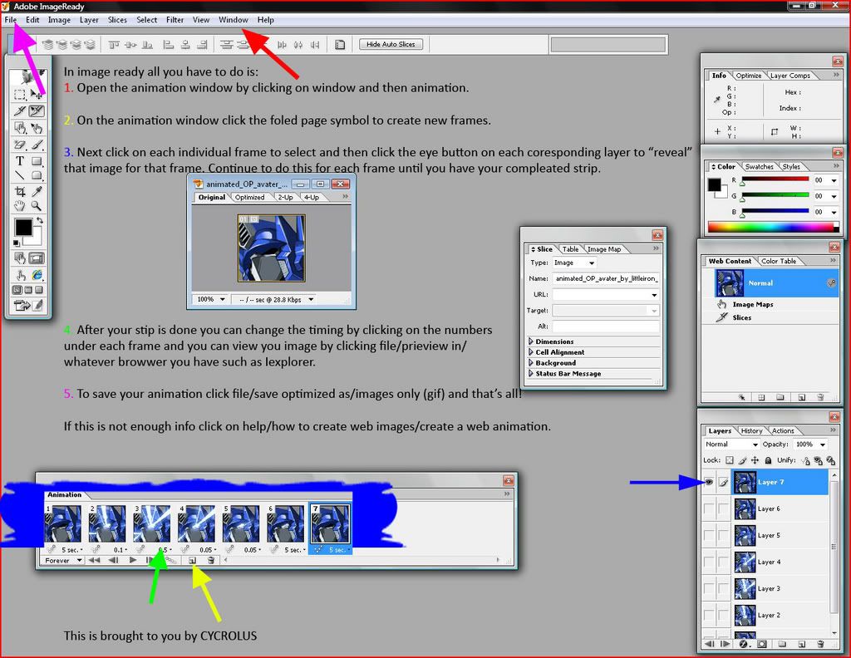Open the File menu
The height and width of the screenshot is (658, 851).
coord(10,20)
